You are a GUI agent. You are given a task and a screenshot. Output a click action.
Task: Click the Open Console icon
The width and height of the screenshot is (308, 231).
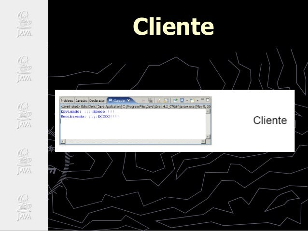tap(193, 100)
